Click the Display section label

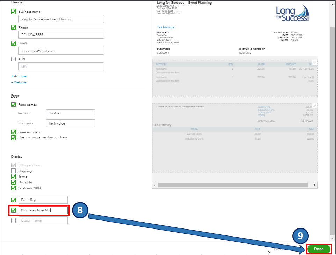pos(17,157)
